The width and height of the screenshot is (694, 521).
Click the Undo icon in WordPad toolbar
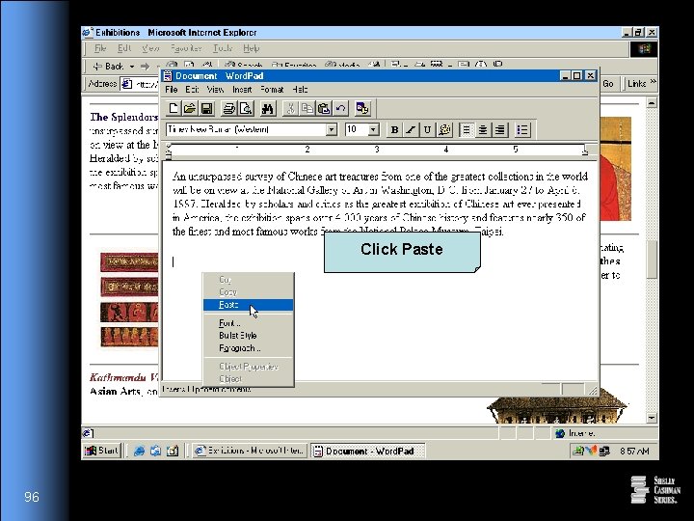pos(340,108)
